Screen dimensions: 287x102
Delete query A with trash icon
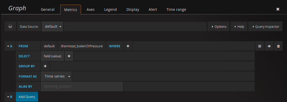[278, 46]
